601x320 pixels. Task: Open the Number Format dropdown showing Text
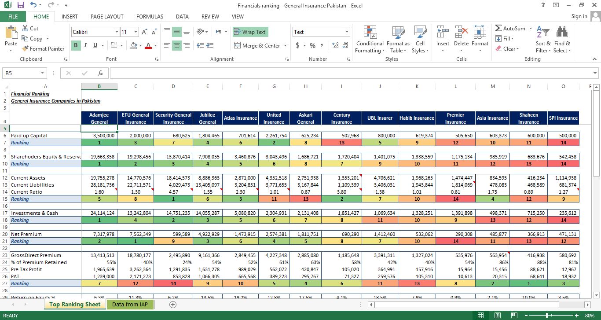[346, 32]
